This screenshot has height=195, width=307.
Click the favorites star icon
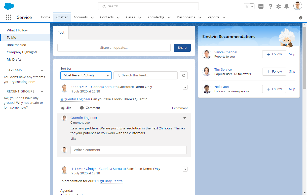point(247,6)
